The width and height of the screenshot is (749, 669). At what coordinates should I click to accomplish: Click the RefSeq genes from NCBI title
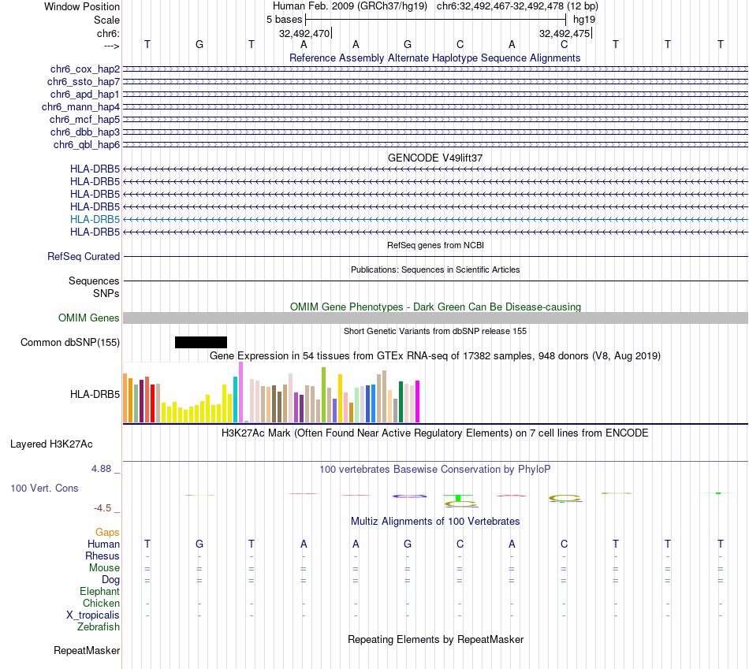[x=435, y=245]
